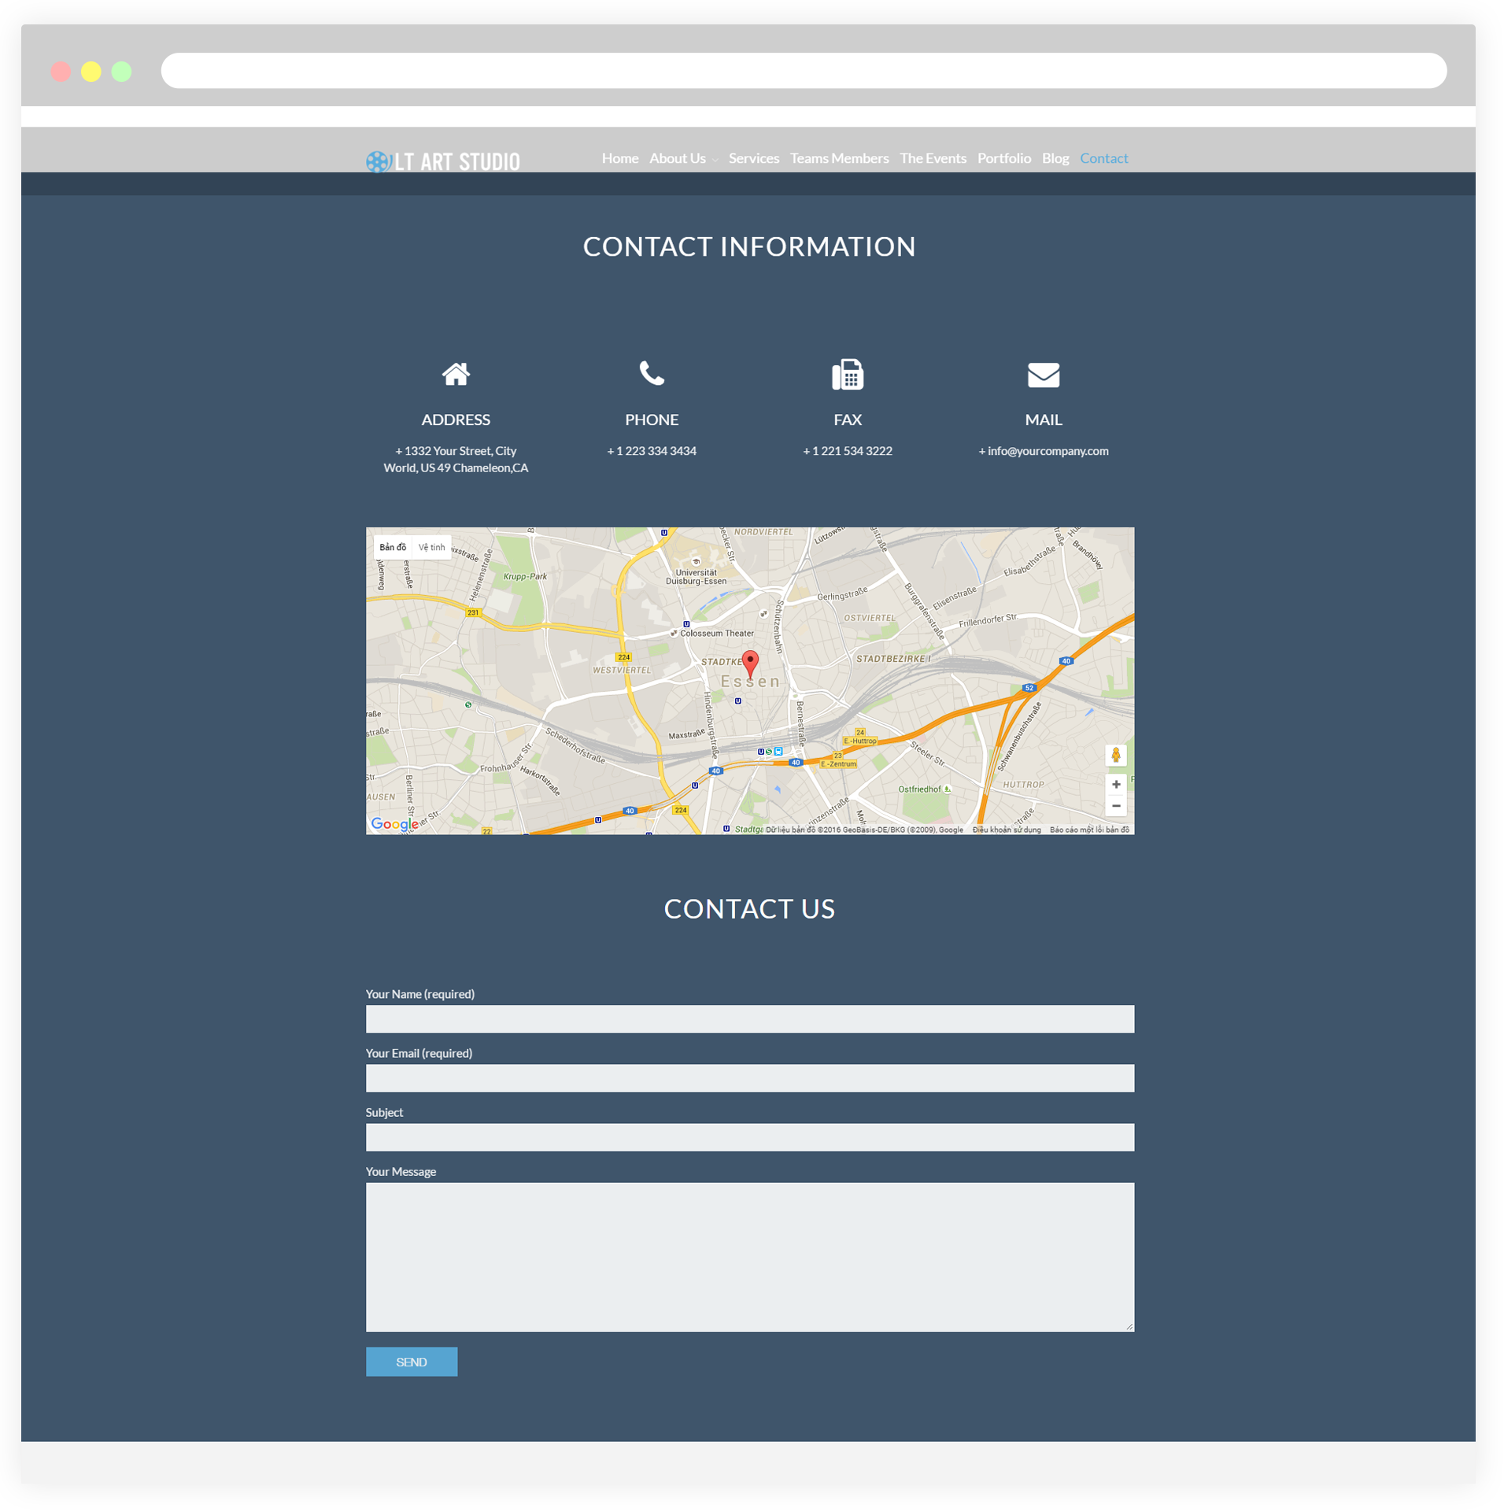Viewport: 1504px width, 1512px height.
Task: Click the Colosseum Theater map label
Action: pyautogui.click(x=717, y=634)
